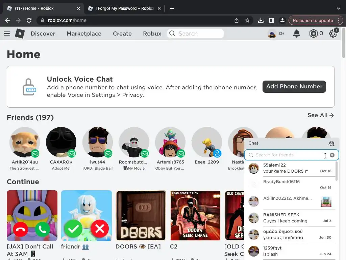
Task: Open CAXAROK friend avatar
Action: pyautogui.click(x=61, y=142)
